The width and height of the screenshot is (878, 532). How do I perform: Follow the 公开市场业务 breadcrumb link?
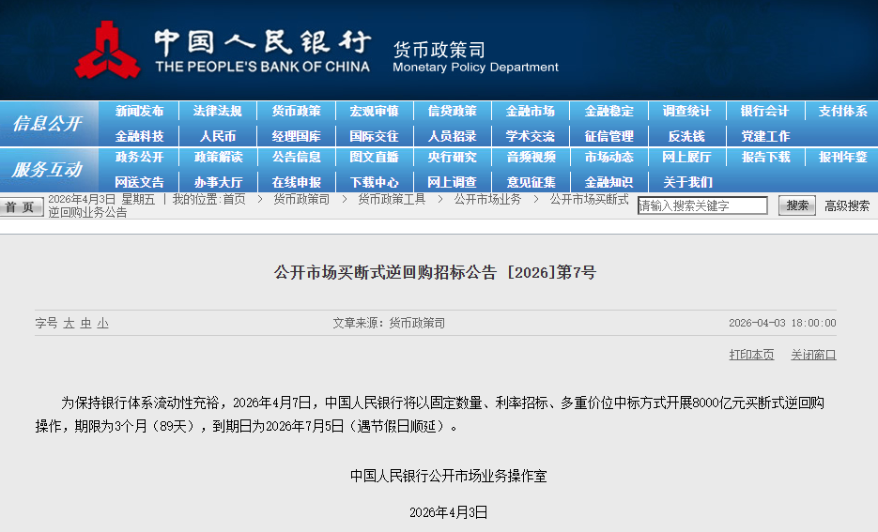click(x=487, y=200)
